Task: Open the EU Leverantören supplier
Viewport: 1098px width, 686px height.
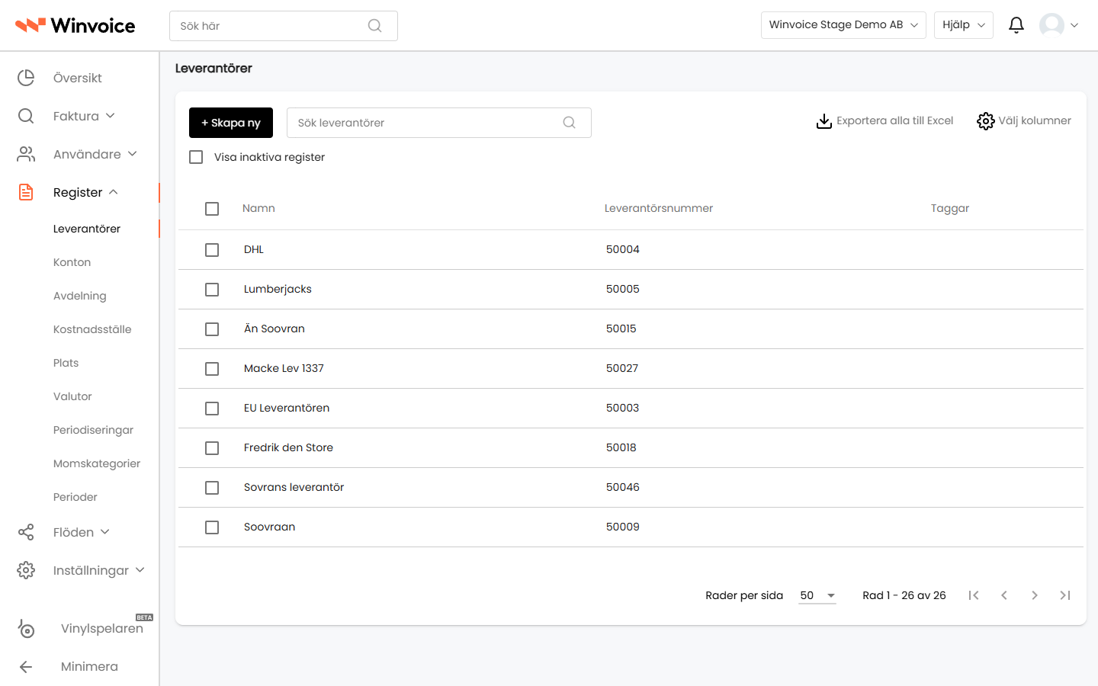Action: pyautogui.click(x=287, y=408)
